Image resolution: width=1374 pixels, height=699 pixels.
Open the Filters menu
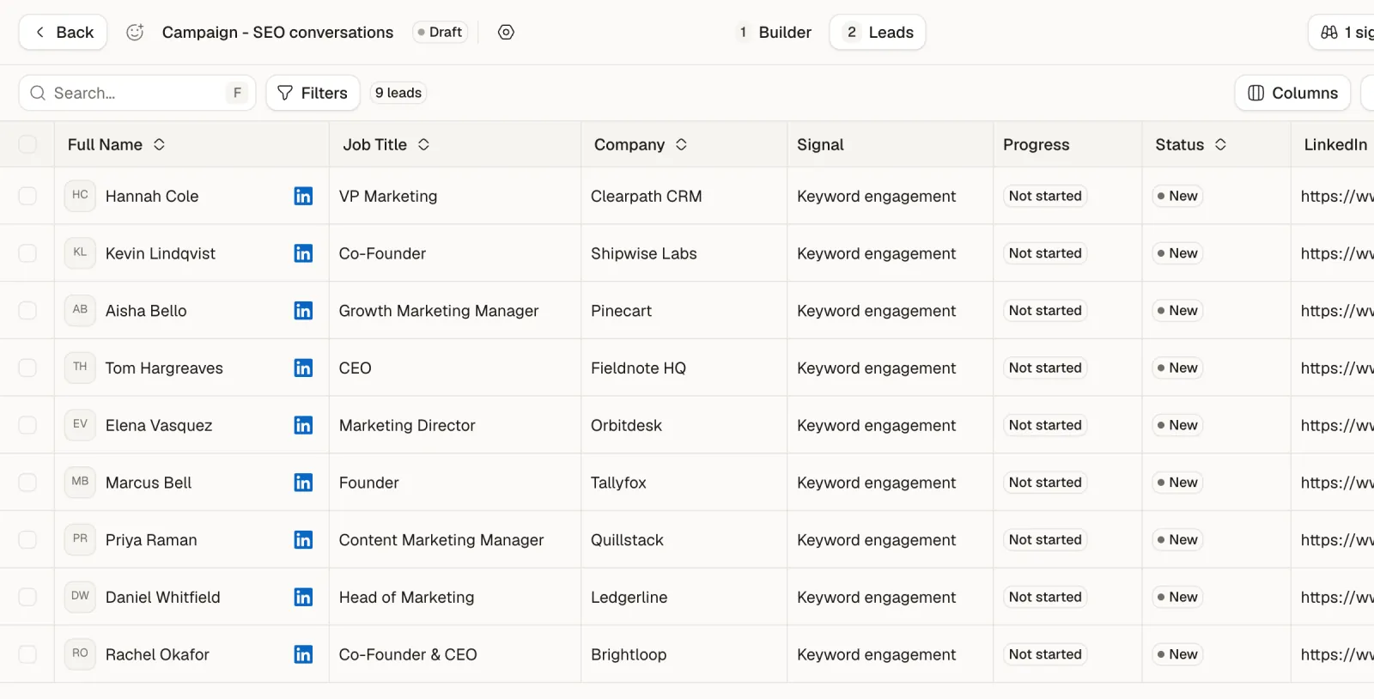click(x=313, y=93)
